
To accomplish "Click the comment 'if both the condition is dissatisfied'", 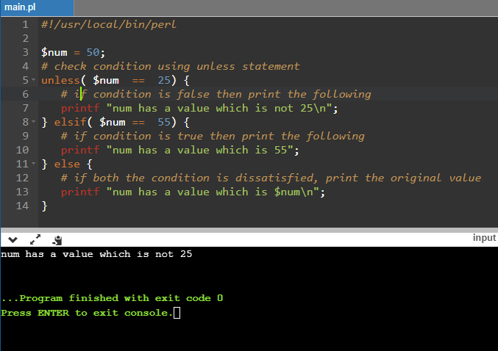I will [x=196, y=178].
